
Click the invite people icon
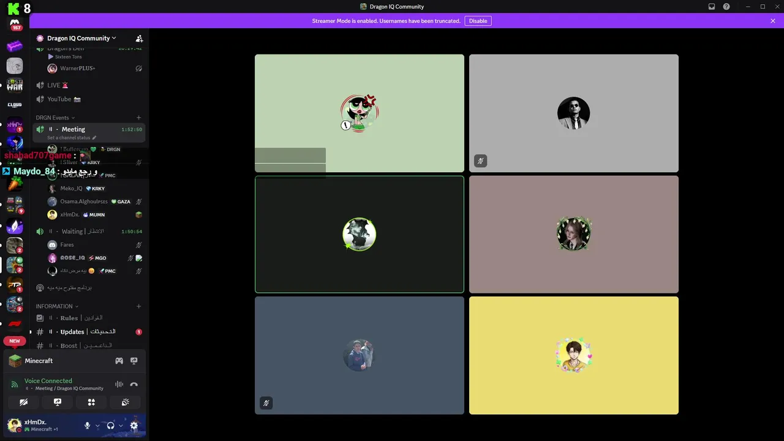[139, 38]
